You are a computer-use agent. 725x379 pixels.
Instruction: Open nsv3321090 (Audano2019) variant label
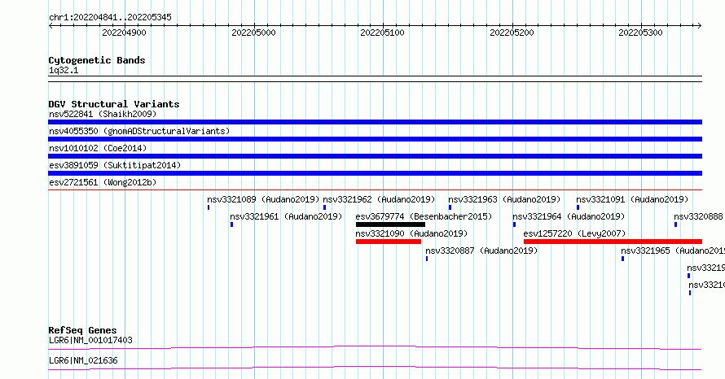tap(411, 233)
